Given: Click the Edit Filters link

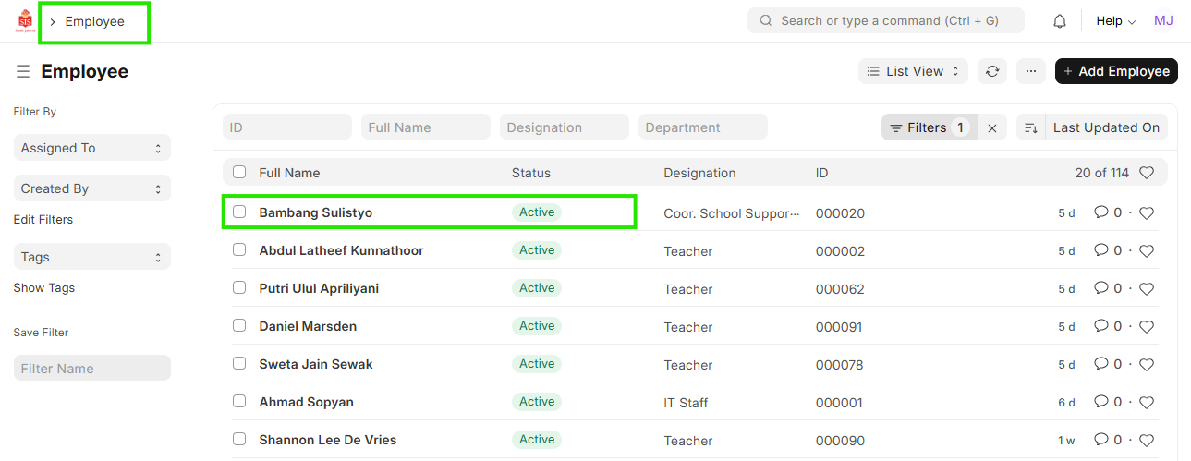Looking at the screenshot, I should click(x=43, y=220).
